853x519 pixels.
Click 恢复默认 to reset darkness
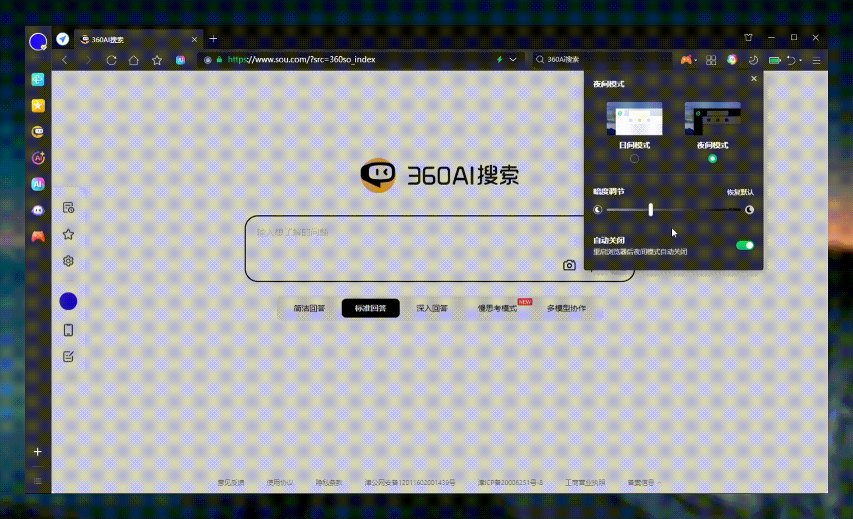click(740, 192)
